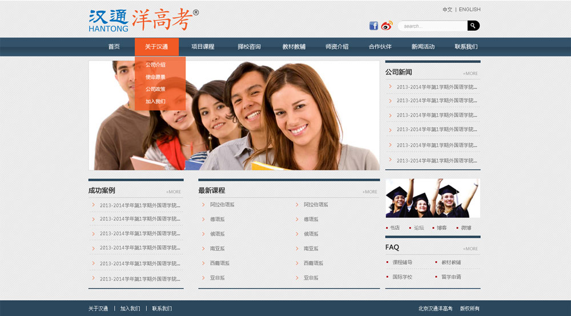
Task: Open the 联系我们 nav item
Action: coord(466,47)
